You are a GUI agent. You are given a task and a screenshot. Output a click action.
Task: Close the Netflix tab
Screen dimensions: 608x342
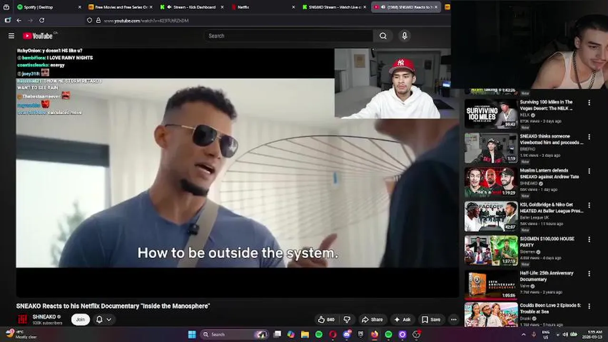pos(293,7)
